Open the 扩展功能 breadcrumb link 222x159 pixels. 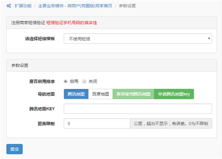click(x=23, y=6)
